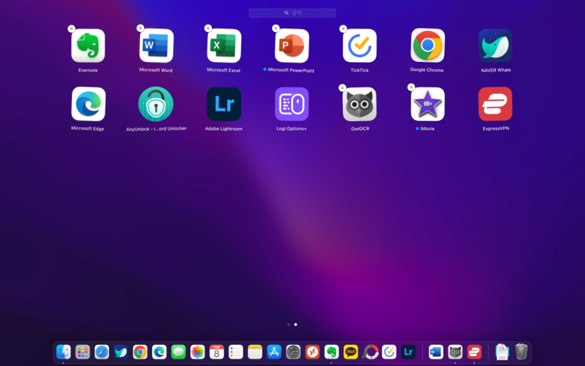585x366 pixels.
Task: Launch Microsoft PowerPoint from Launchpad
Action: pyautogui.click(x=292, y=45)
